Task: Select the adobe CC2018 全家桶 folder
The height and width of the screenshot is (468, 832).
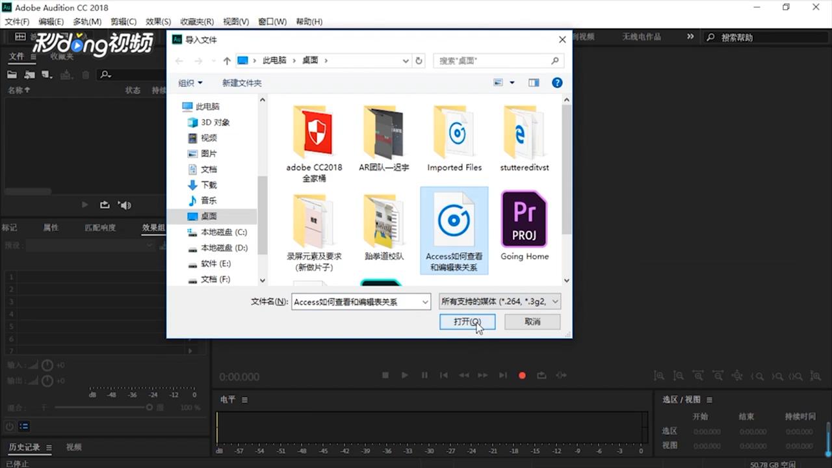Action: coord(314,143)
